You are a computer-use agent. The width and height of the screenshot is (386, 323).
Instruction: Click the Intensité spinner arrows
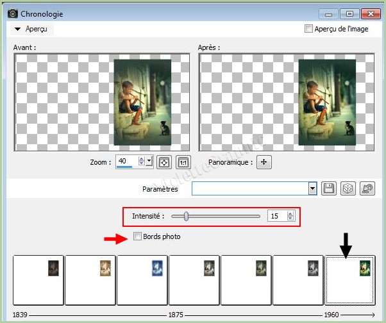[290, 217]
